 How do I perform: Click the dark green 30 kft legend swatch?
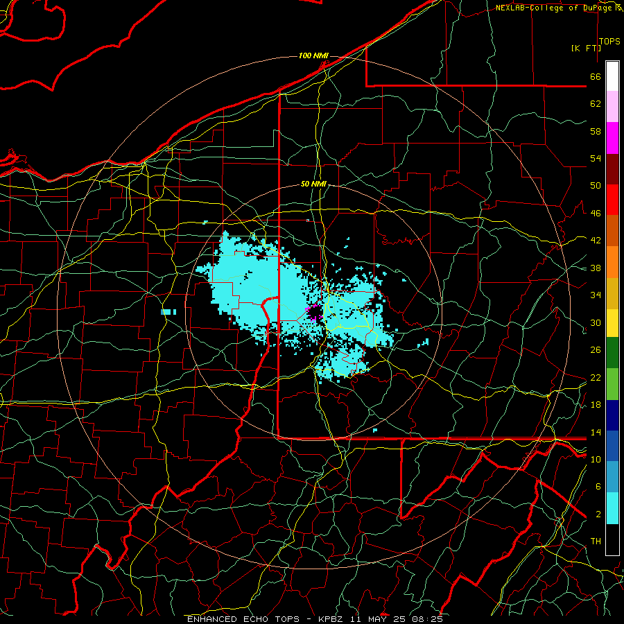[x=612, y=353]
